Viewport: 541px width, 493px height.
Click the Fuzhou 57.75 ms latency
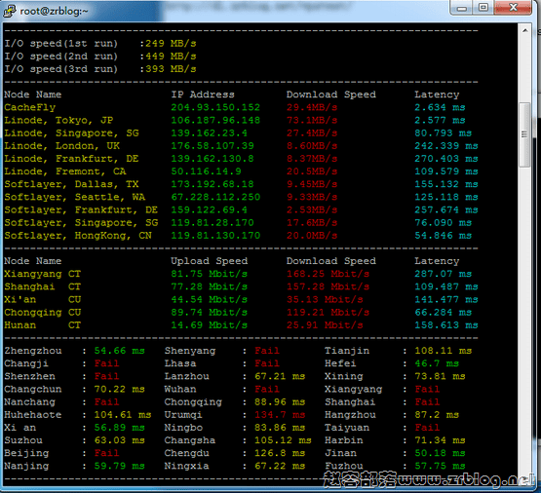[440, 466]
